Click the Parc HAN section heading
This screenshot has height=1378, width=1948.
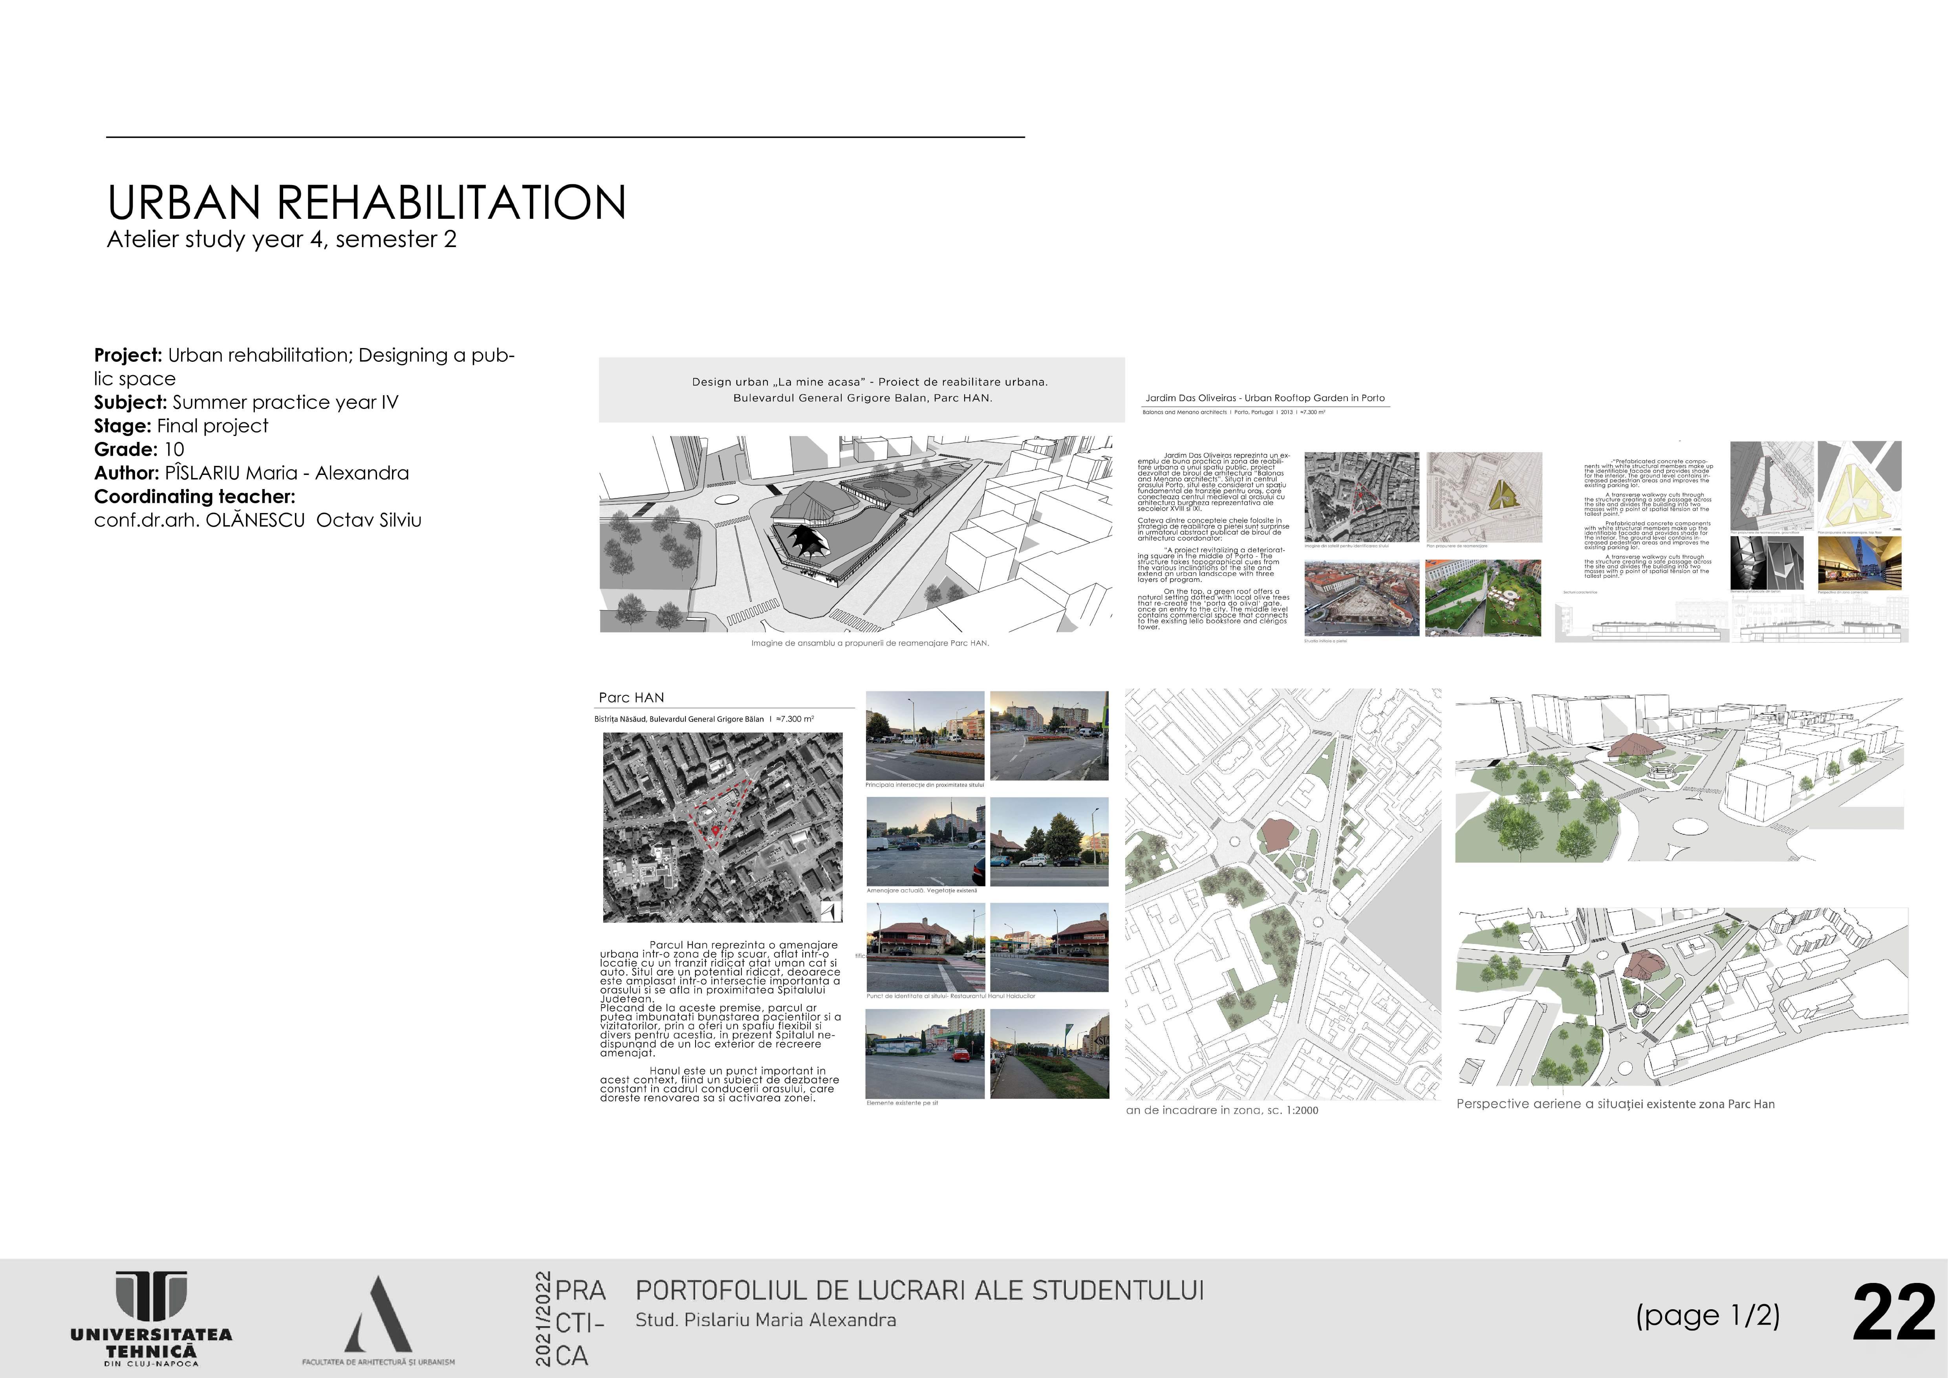pos(631,698)
